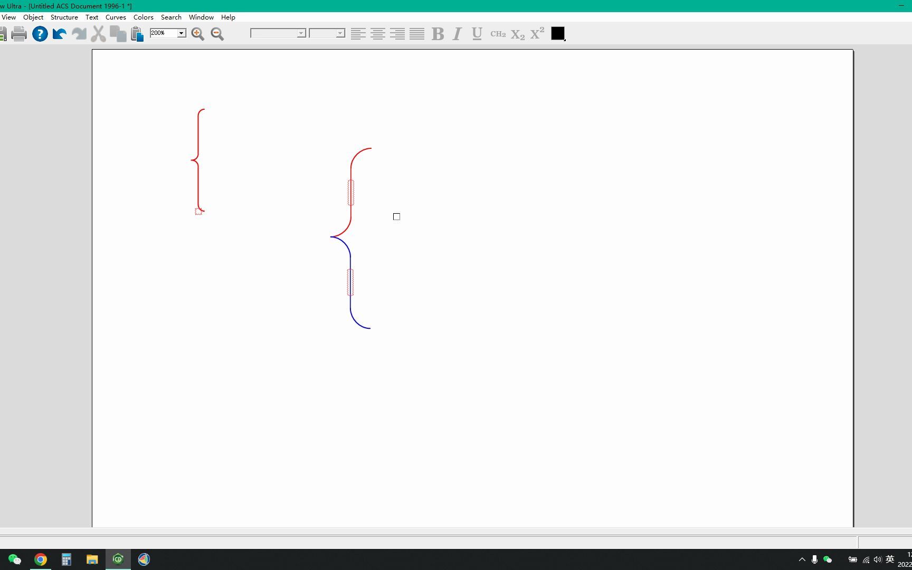The image size is (912, 570).
Task: Align text right
Action: click(x=397, y=34)
